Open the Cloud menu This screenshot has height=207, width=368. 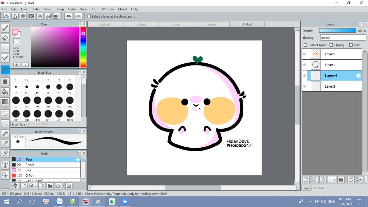click(x=122, y=9)
